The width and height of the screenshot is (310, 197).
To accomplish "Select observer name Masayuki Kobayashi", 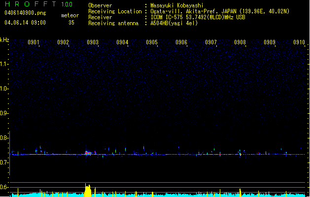I will tap(177, 5).
